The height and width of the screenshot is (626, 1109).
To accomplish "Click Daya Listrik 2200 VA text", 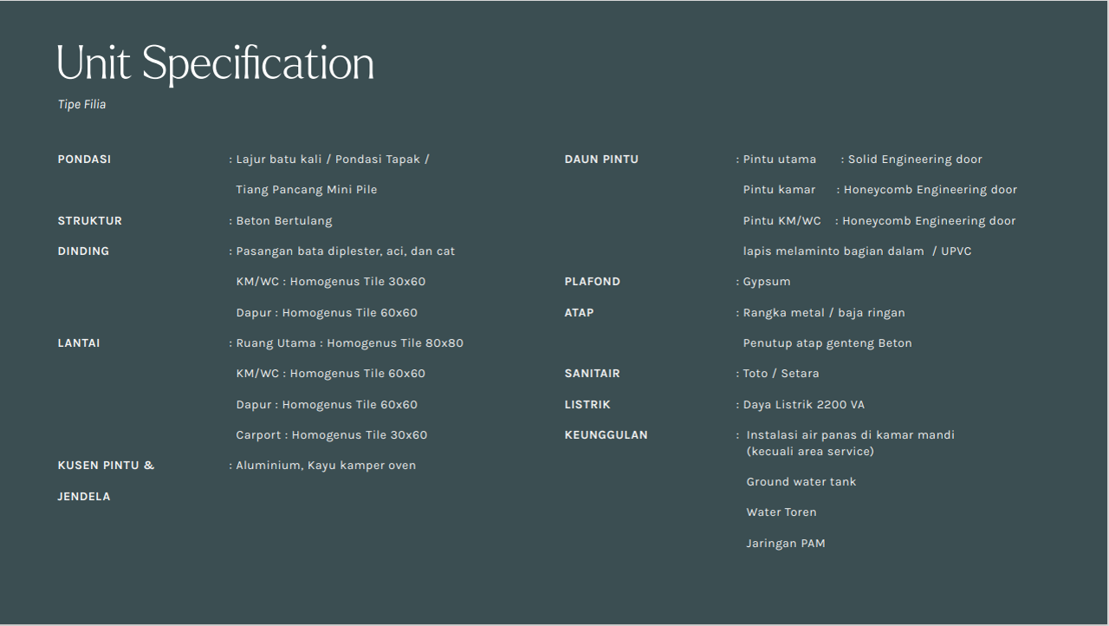I will [x=803, y=405].
